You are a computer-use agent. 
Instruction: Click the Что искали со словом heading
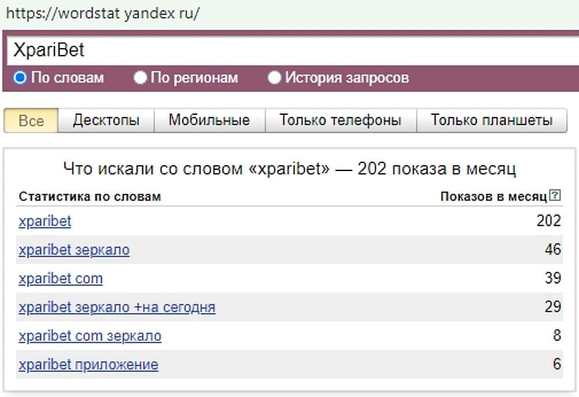289,169
